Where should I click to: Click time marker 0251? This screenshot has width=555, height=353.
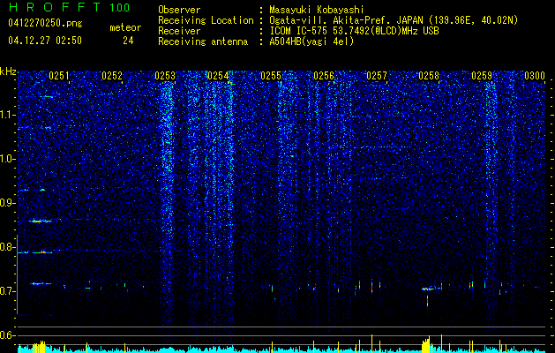click(x=59, y=76)
